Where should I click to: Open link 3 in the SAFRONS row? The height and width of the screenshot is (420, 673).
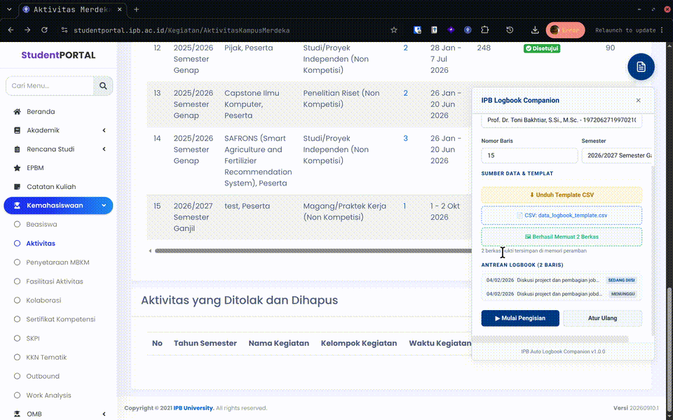pos(405,139)
